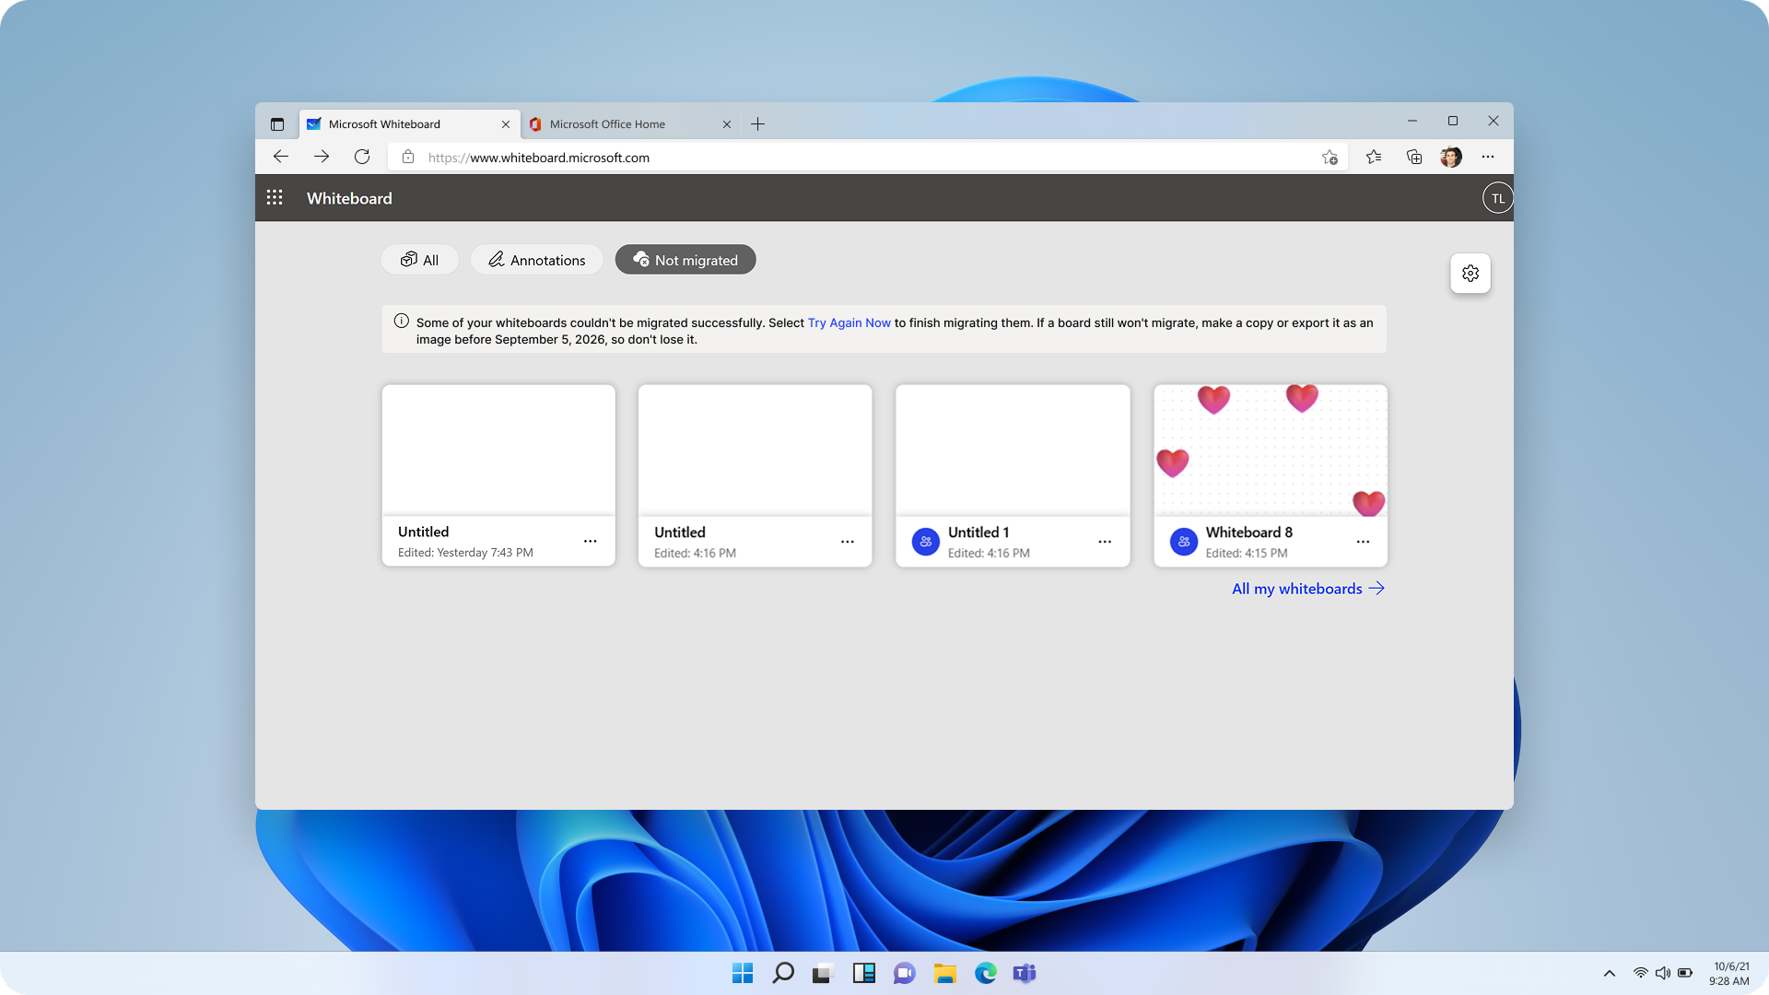
Task: Show hidden system tray icons
Action: [x=1610, y=973]
